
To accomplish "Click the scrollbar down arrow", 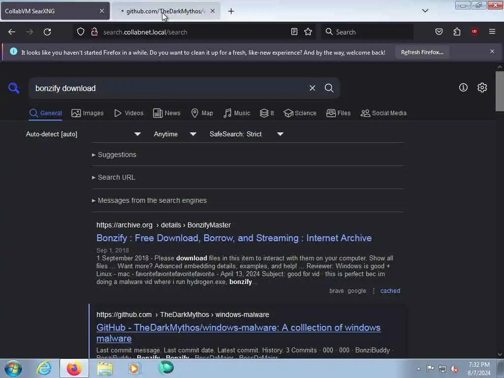I will coord(500,354).
